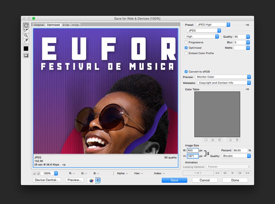Open the Preset JPEG High dropdown
This screenshot has width=275, height=204.
[x=213, y=25]
